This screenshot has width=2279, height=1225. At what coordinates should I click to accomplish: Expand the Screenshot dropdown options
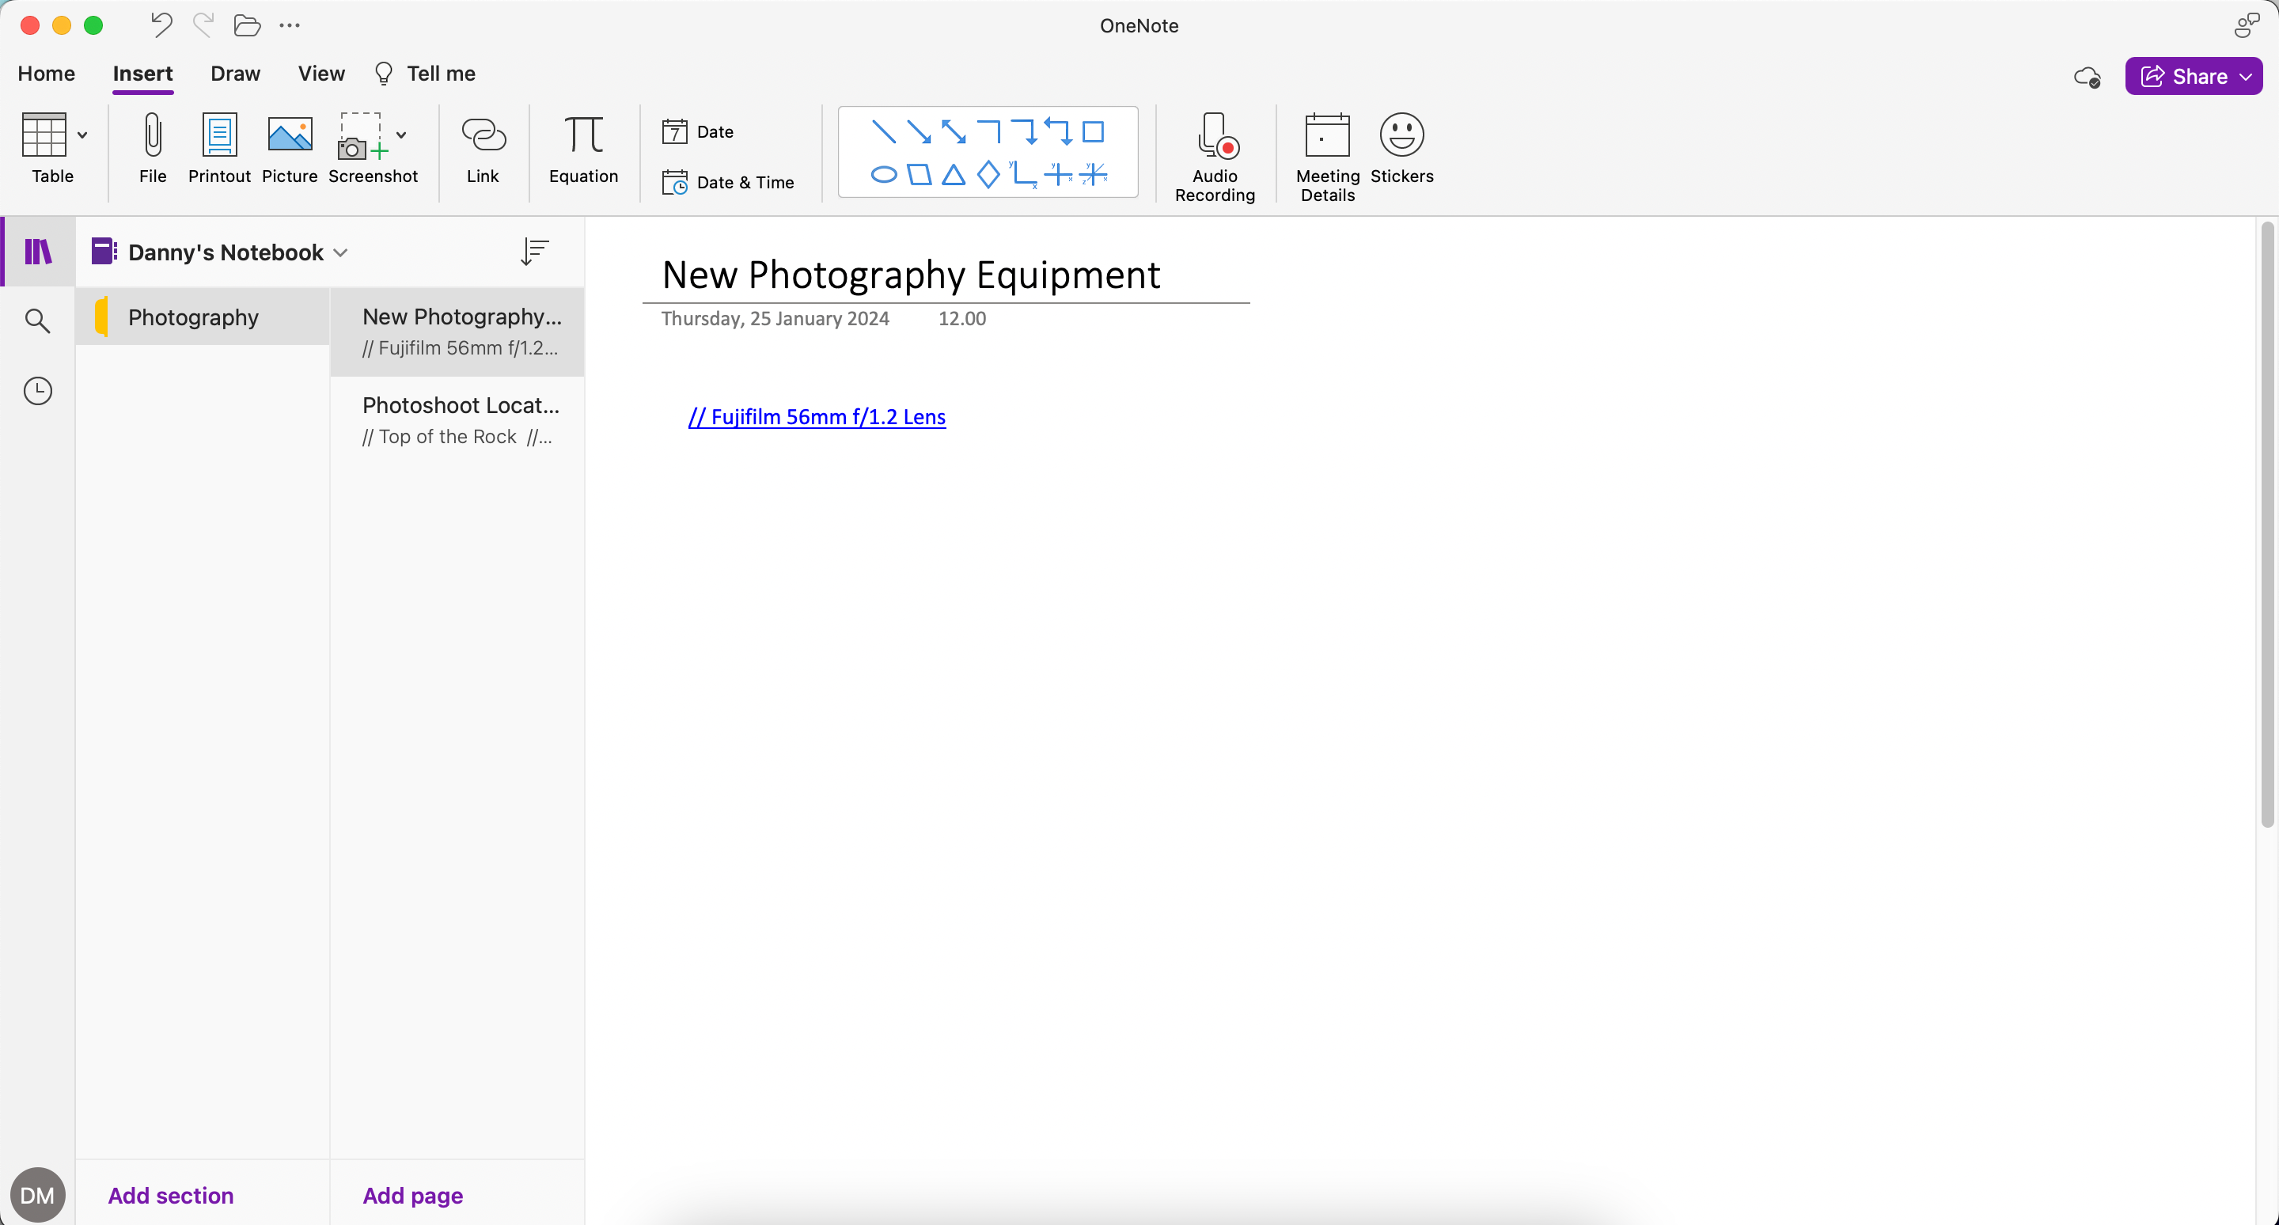click(x=404, y=135)
